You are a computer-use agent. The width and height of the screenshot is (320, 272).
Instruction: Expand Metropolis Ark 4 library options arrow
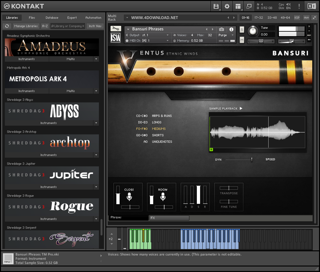click(96, 91)
